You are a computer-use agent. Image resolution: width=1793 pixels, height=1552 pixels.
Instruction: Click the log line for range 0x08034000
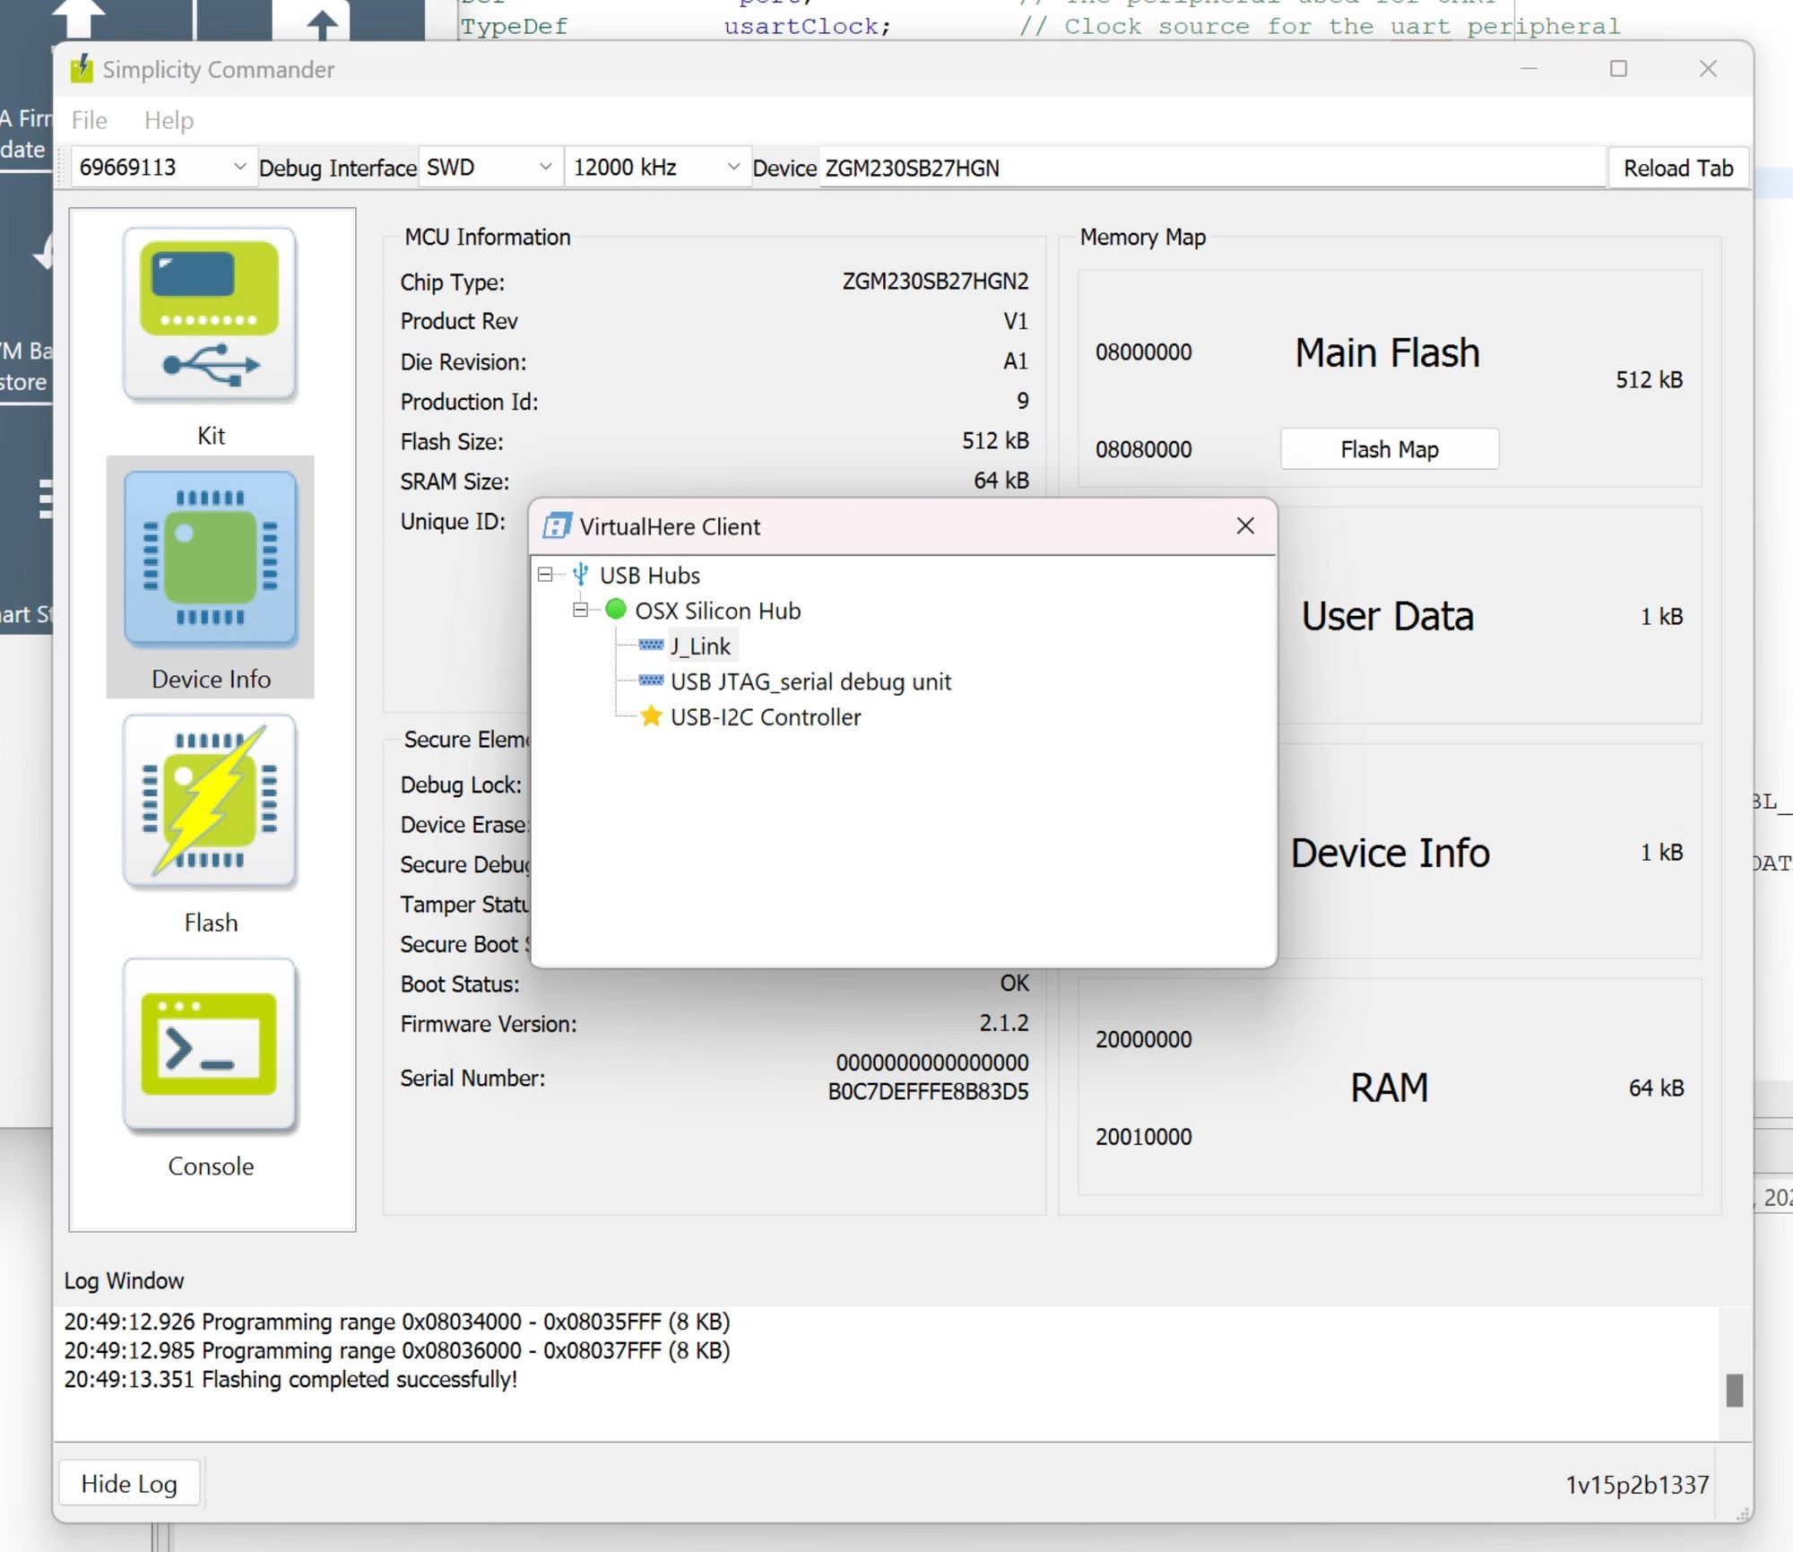[397, 1322]
